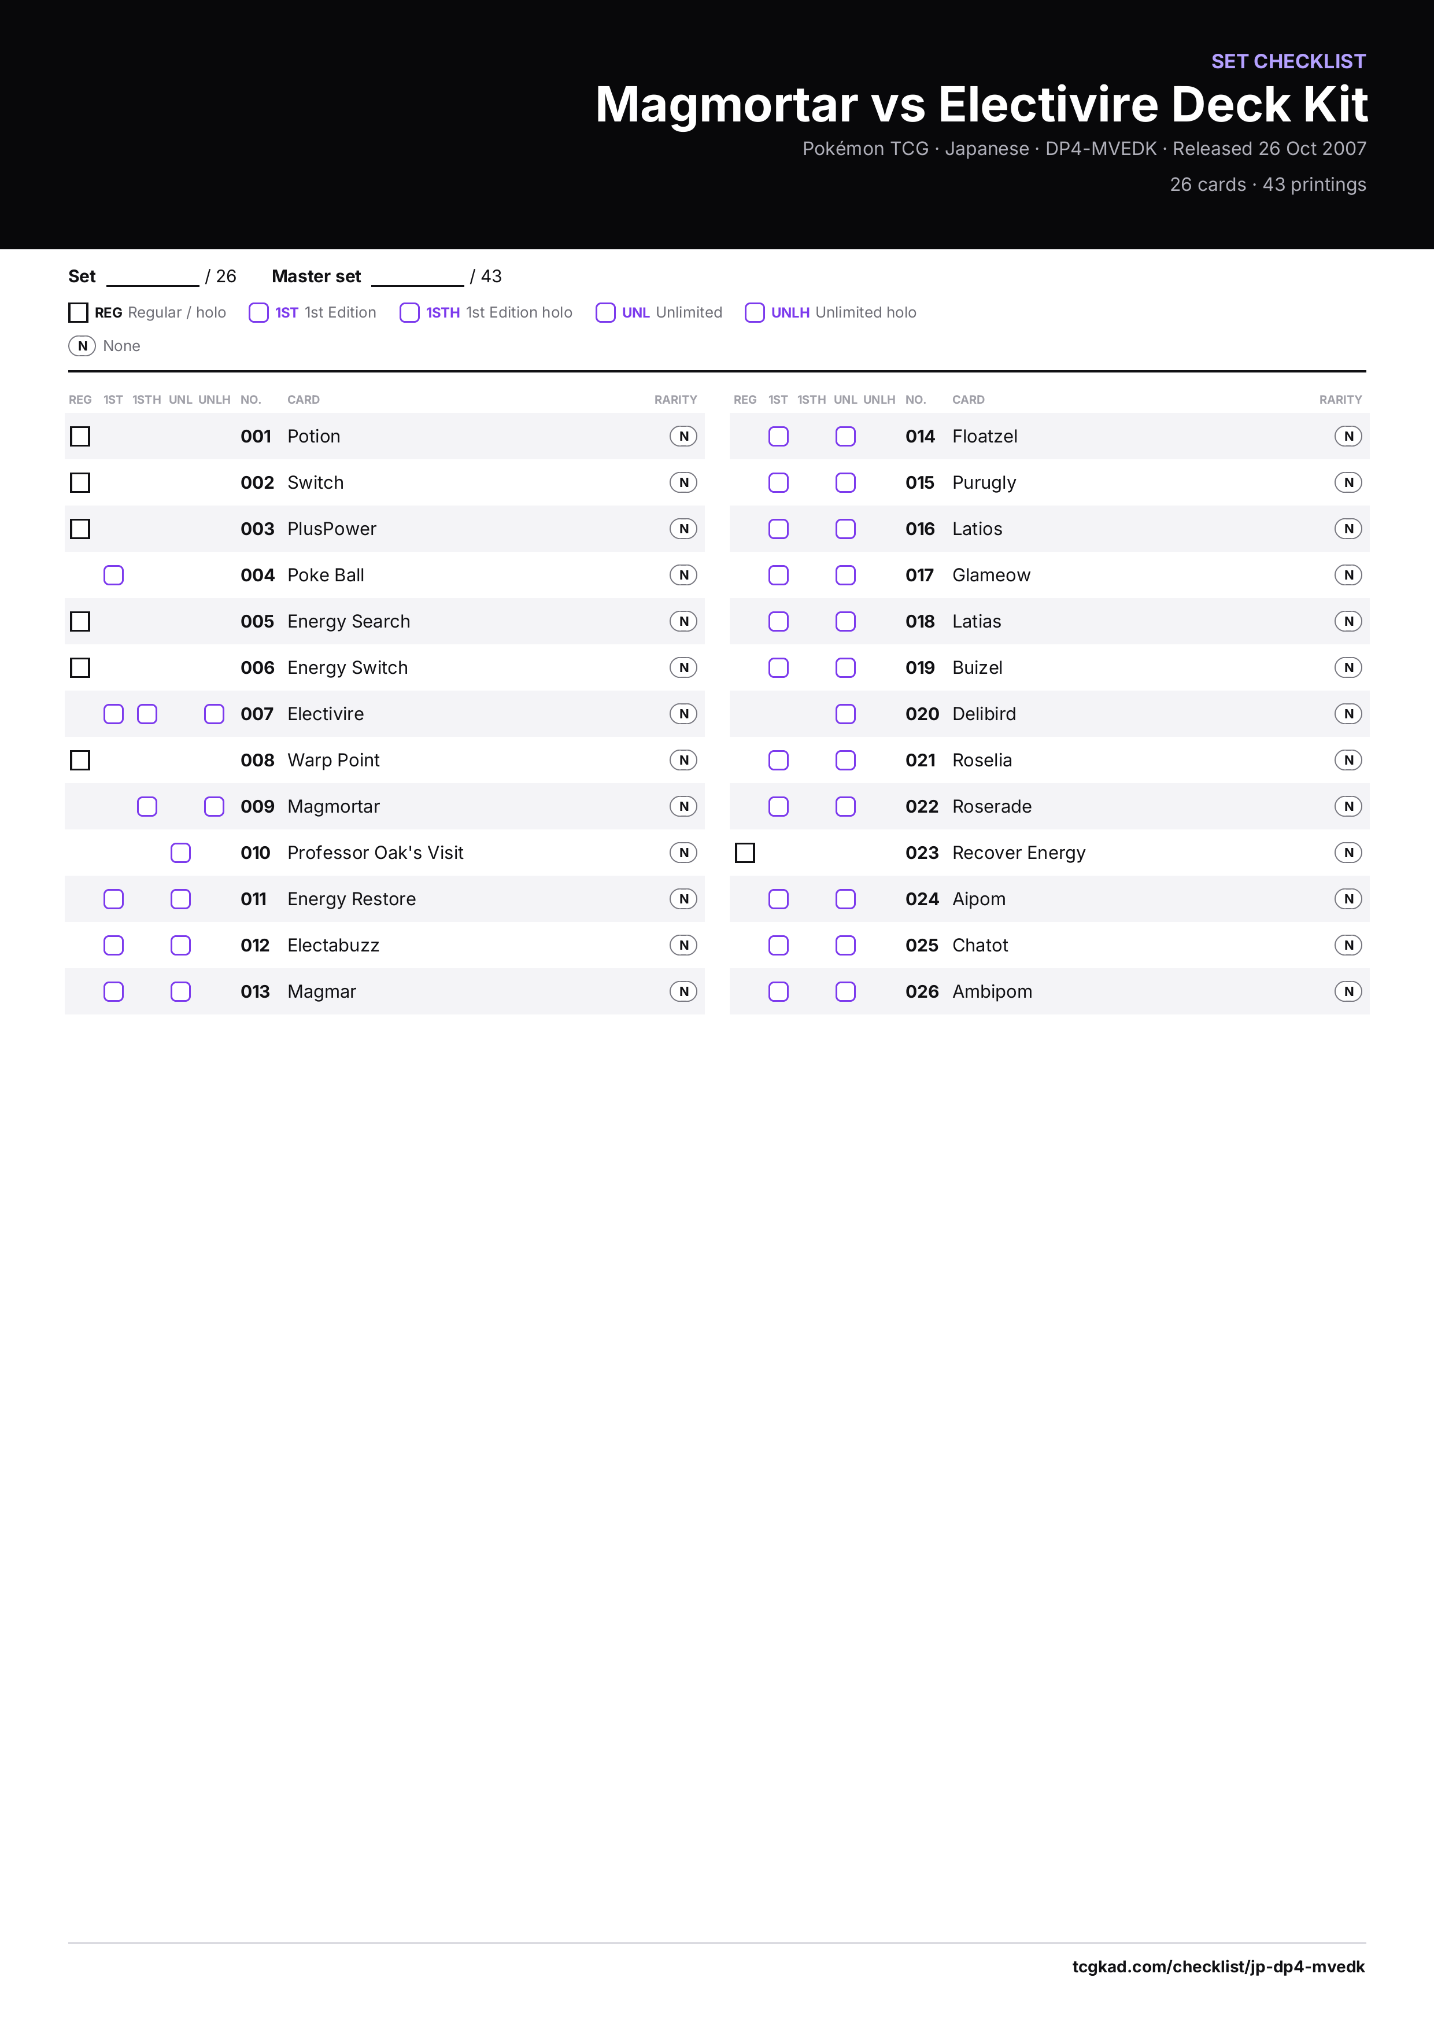Check the REG box for Recover Energy
The height and width of the screenshot is (2029, 1434).
[x=745, y=853]
